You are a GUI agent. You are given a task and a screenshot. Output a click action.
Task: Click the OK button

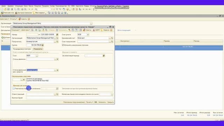coord(96,102)
